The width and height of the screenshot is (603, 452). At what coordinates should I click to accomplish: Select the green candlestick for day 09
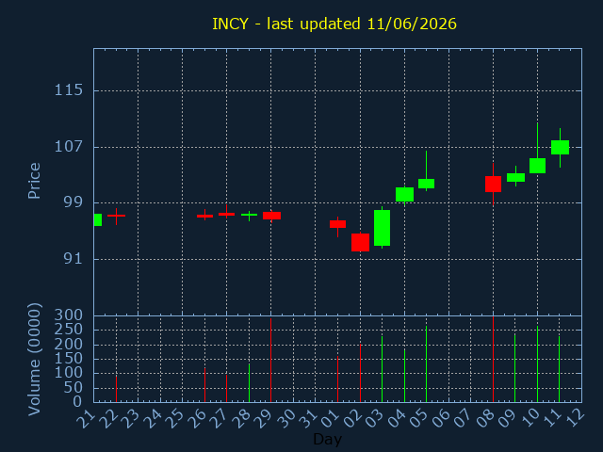pos(515,177)
